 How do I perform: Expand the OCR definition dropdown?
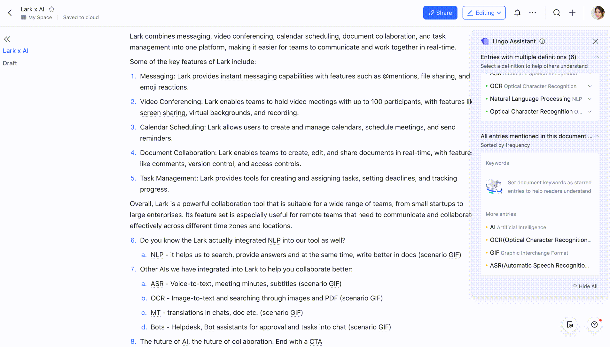tap(590, 86)
